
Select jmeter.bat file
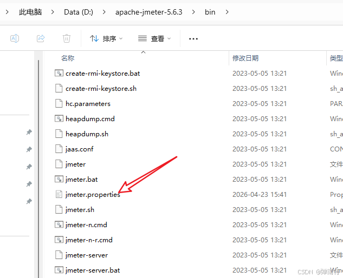pyautogui.click(x=82, y=179)
